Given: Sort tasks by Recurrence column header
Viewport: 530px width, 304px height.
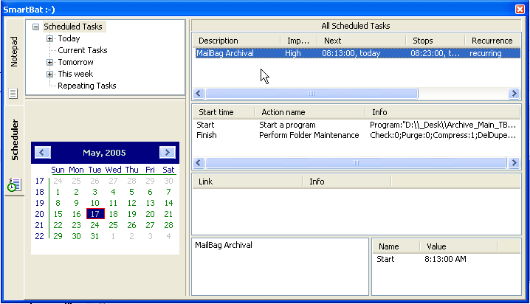Looking at the screenshot, I should [x=492, y=41].
